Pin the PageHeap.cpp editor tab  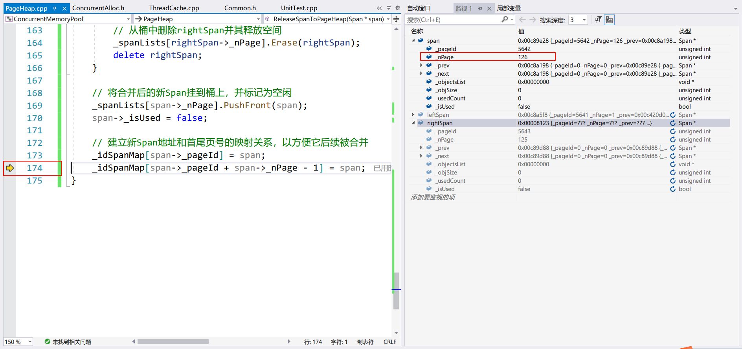(55, 8)
